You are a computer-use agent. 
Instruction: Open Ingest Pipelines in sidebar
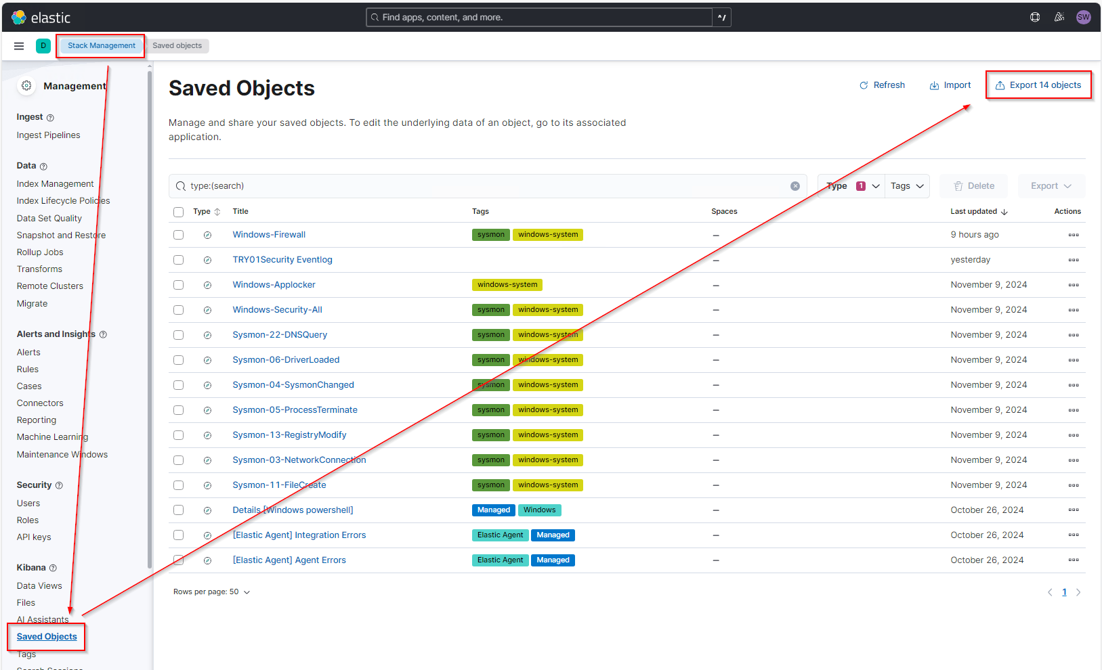[48, 135]
